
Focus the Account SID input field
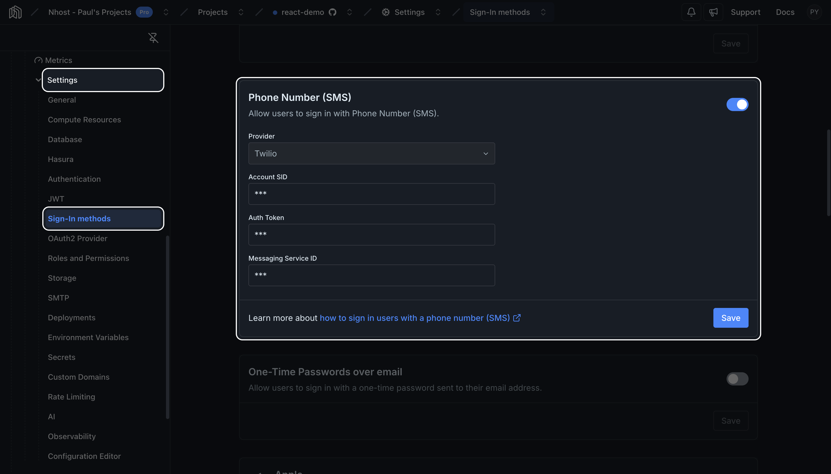pyautogui.click(x=372, y=194)
